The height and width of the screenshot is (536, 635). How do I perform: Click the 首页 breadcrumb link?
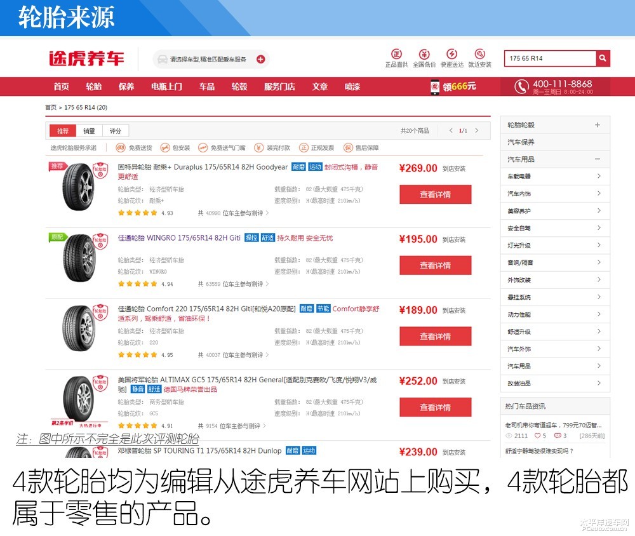point(51,107)
